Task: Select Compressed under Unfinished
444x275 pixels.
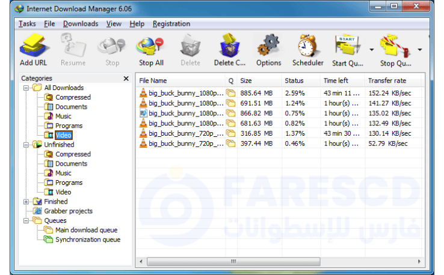Action: (x=73, y=154)
